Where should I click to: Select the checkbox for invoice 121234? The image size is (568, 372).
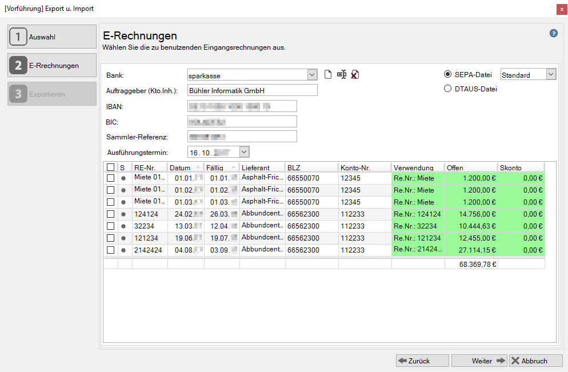[110, 238]
